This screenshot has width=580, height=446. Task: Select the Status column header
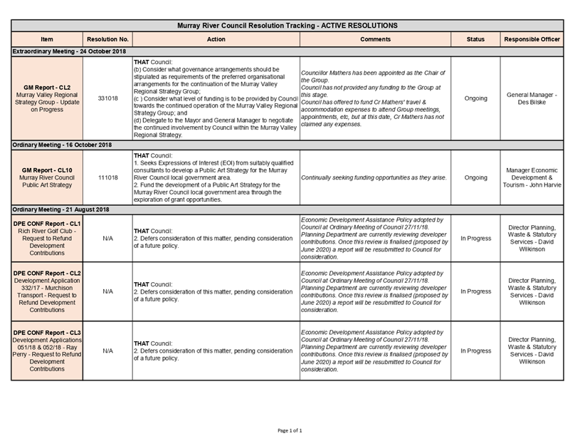(x=475, y=39)
